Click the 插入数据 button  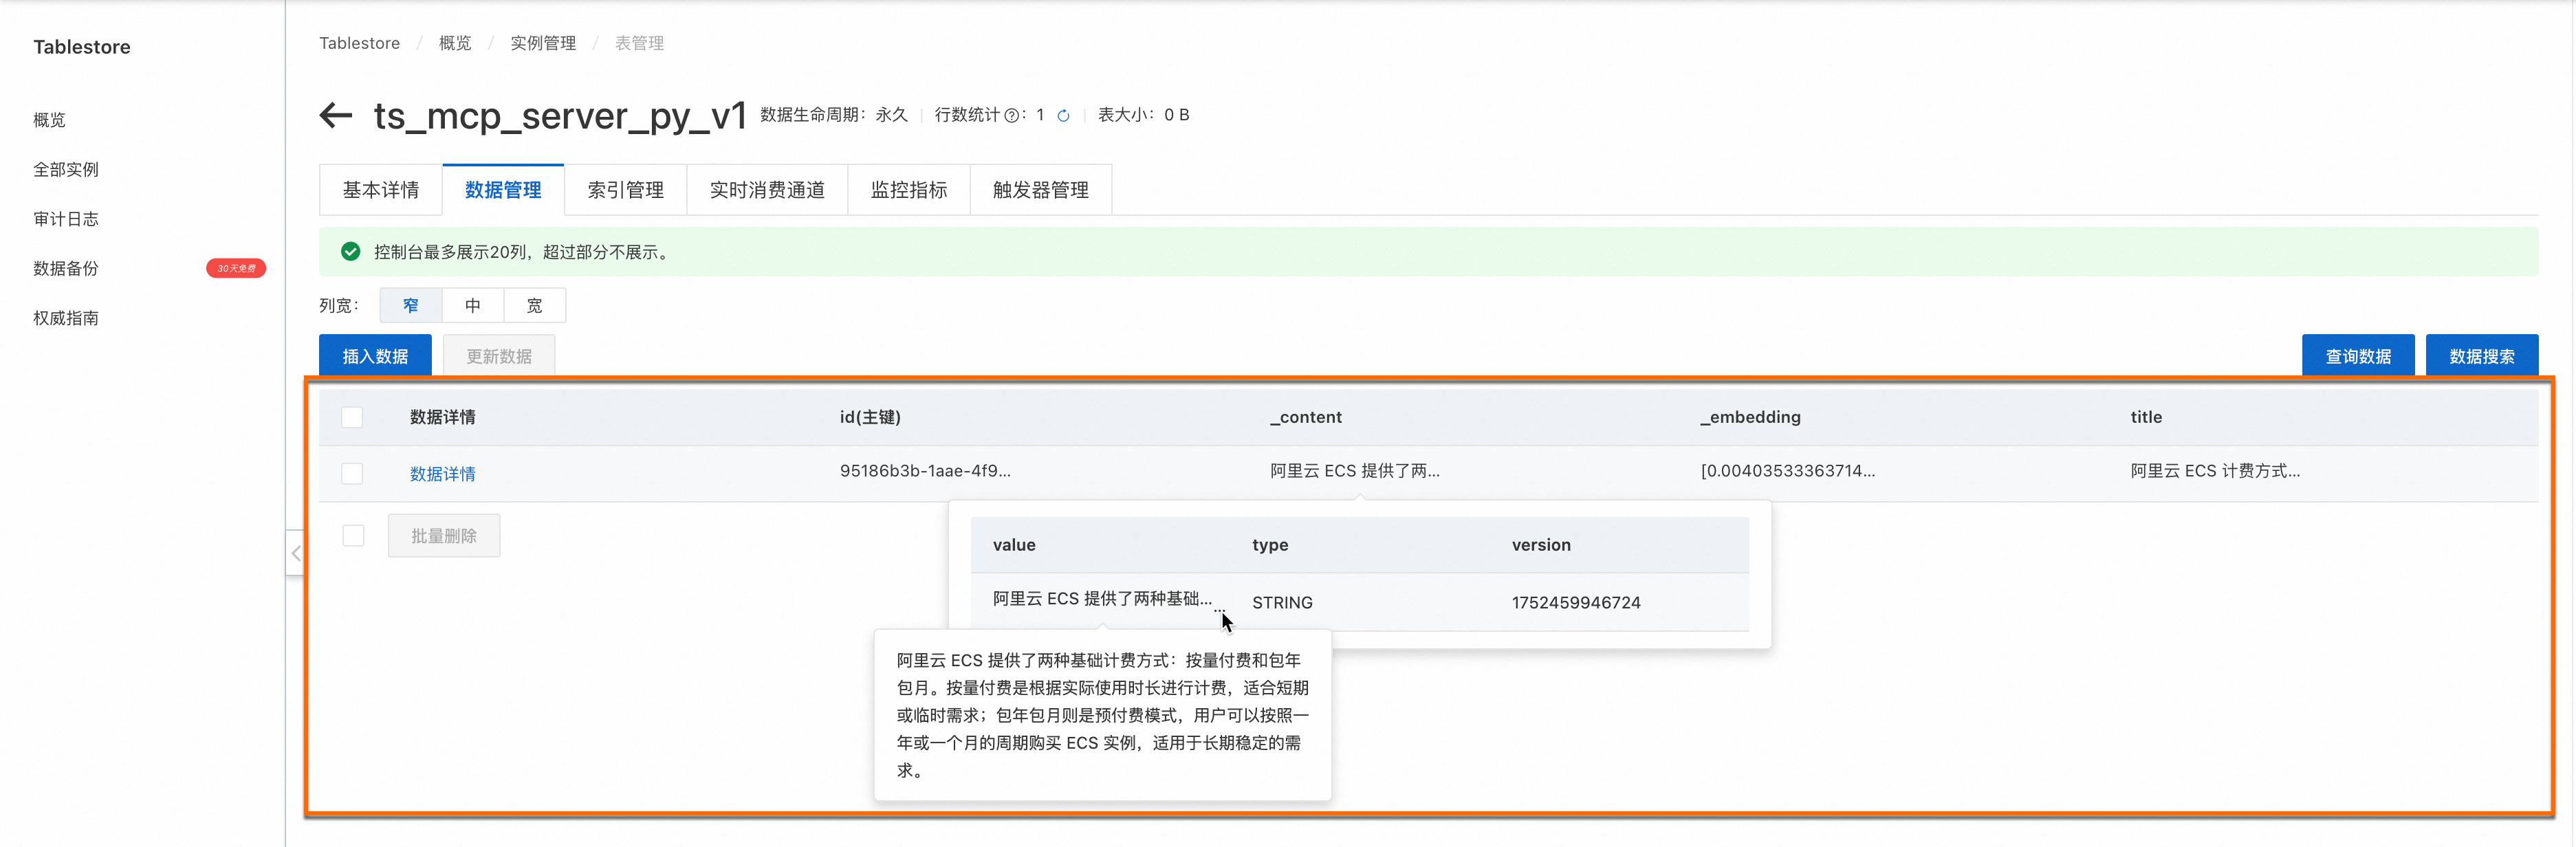tap(375, 356)
